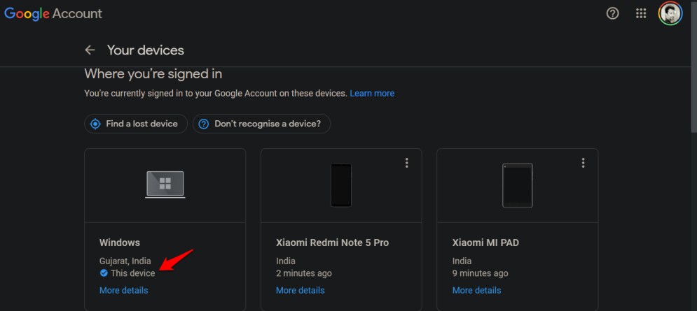Open three-dot menu on Xiaomi MI PAD card
This screenshot has height=311, width=697.
click(x=583, y=163)
